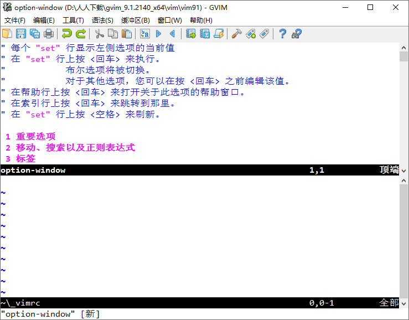The image size is (409, 320).
Task: Click upper scrollbar down arrow
Action: [x=404, y=171]
